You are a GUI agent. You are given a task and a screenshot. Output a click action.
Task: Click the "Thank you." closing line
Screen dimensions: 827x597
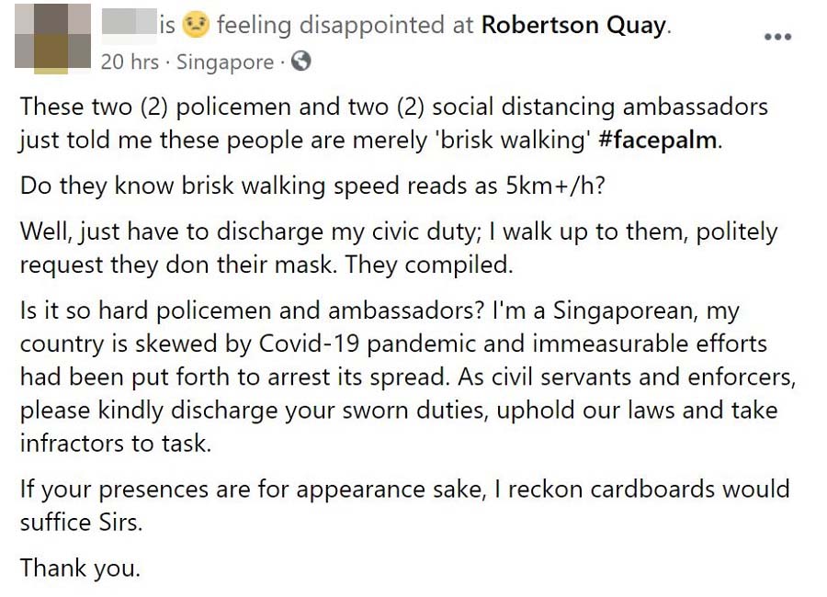[x=80, y=568]
